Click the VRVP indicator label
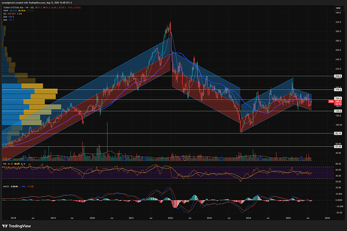 pyautogui.click(x=6, y=12)
